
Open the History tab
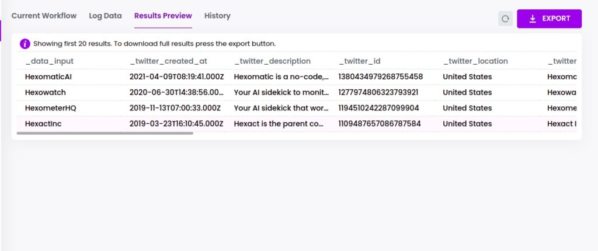217,16
